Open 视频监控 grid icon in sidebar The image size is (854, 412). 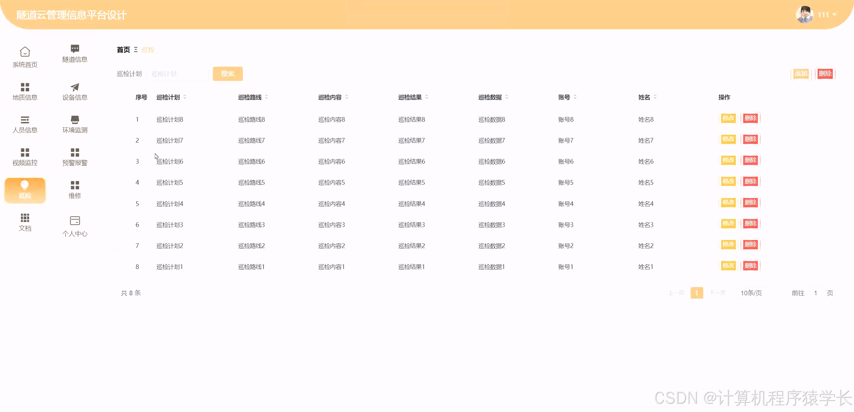25,152
